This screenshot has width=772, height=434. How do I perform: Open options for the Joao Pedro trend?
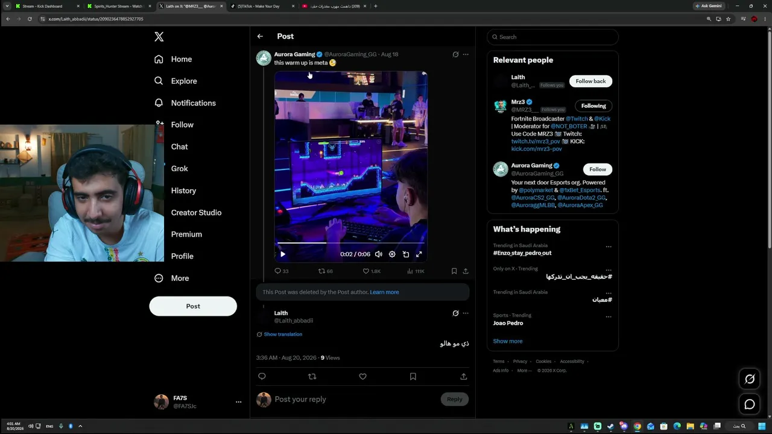pos(609,316)
